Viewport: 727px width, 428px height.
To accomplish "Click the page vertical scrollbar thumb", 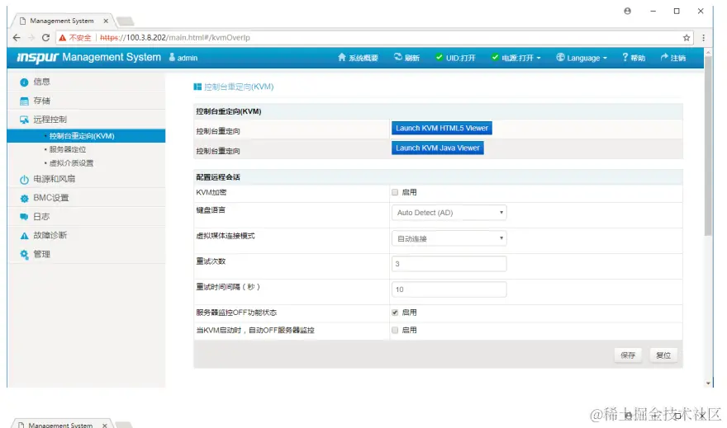I will [x=708, y=146].
